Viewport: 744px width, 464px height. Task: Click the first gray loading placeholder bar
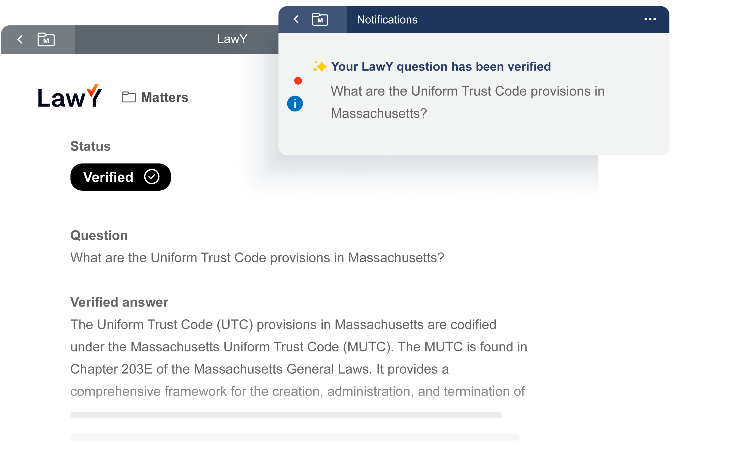tap(286, 415)
